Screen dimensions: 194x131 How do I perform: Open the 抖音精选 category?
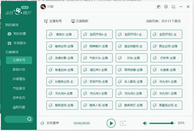[19, 79]
